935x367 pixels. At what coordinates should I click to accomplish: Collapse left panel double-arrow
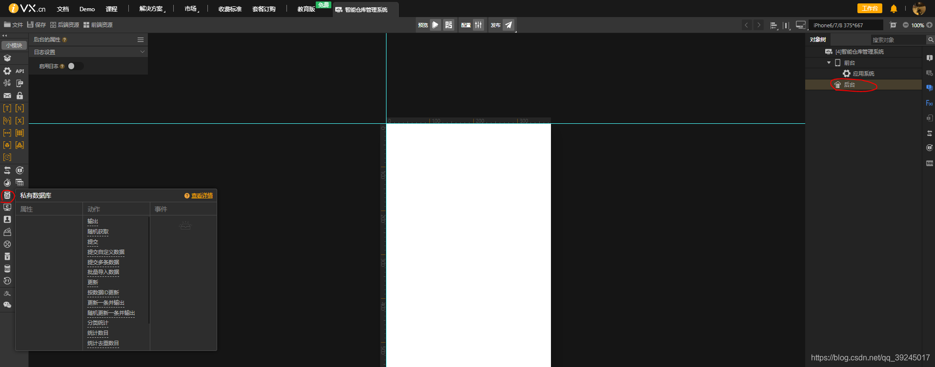[4, 36]
